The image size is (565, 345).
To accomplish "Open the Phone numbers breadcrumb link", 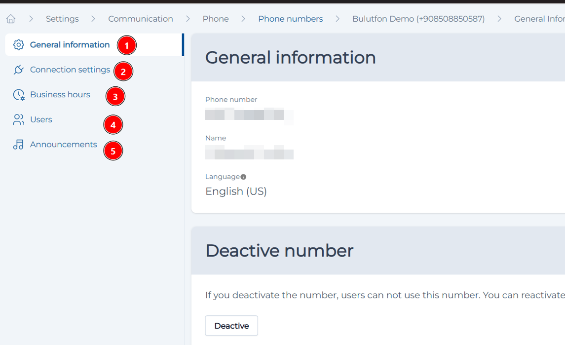I will 291,19.
